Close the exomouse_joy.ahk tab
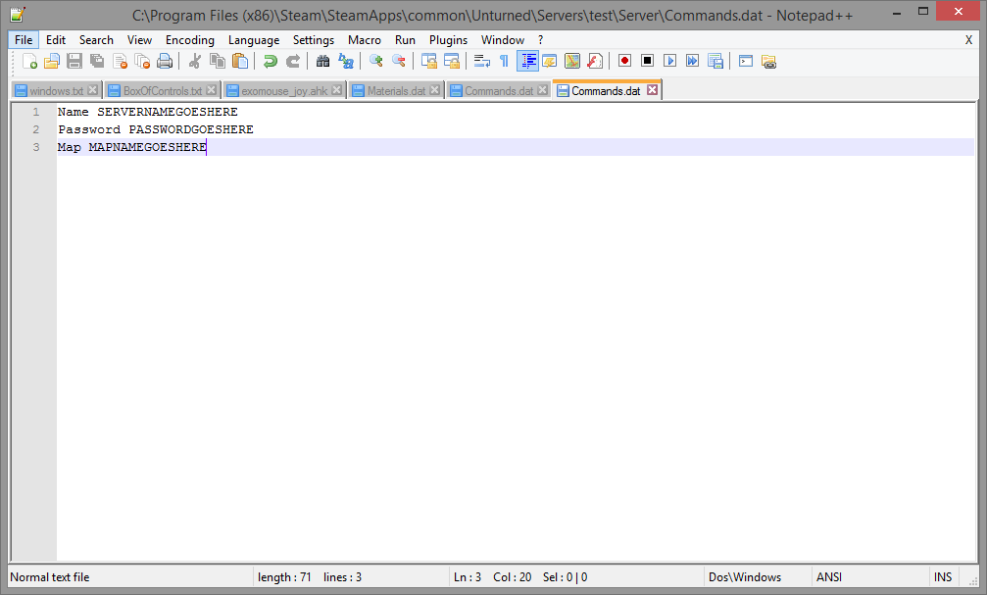 coord(337,90)
